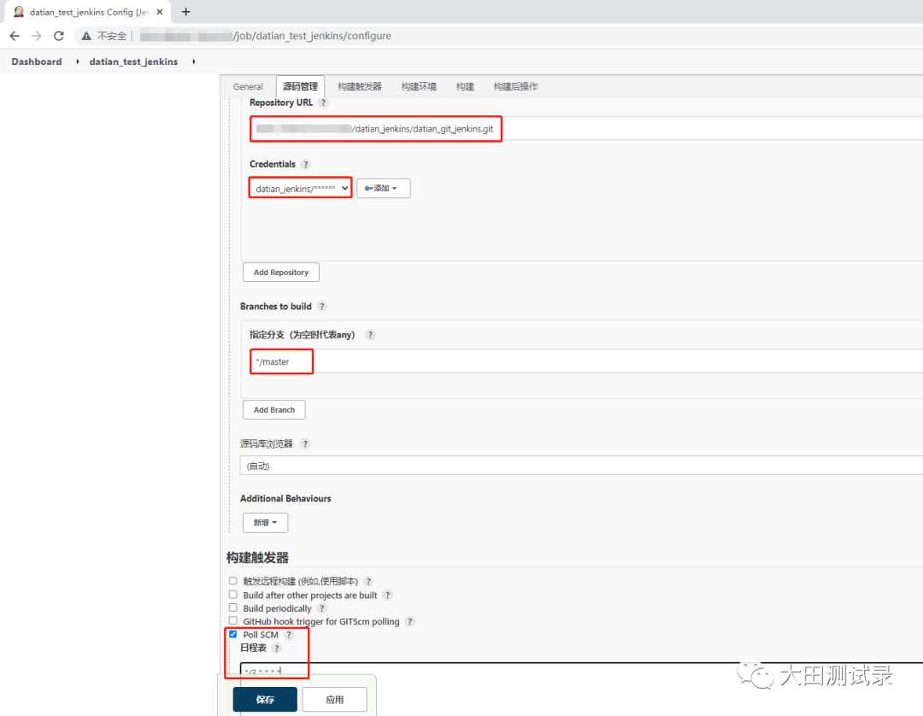
Task: Open help for 触发远程构建 option
Action: [x=368, y=581]
